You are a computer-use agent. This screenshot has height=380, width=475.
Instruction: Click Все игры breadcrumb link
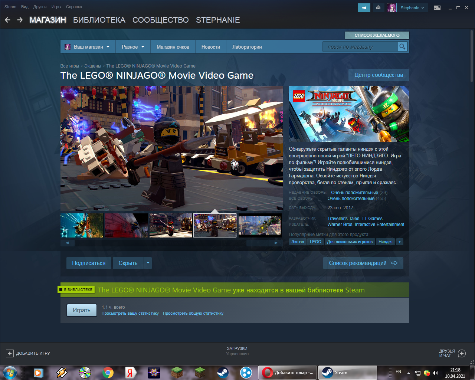pos(70,66)
